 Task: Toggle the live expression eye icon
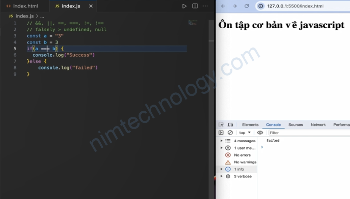260,133
